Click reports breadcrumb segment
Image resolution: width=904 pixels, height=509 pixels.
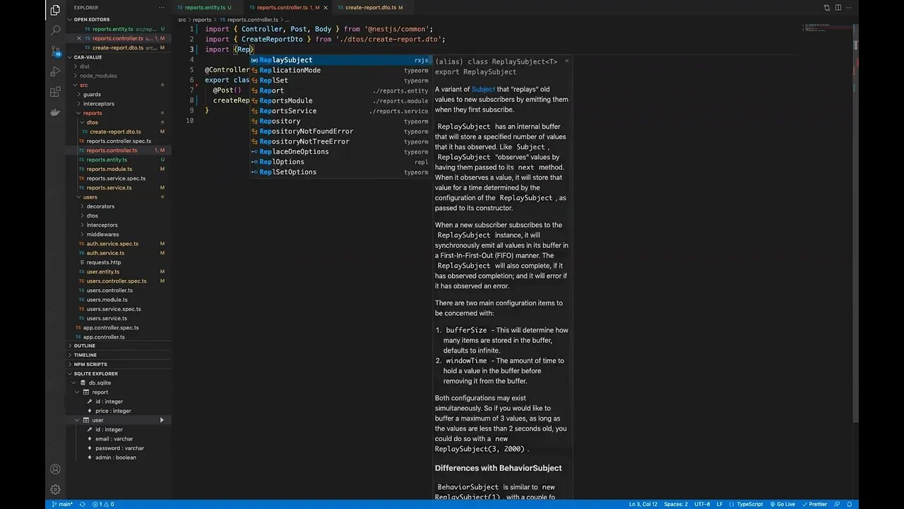pyautogui.click(x=202, y=20)
